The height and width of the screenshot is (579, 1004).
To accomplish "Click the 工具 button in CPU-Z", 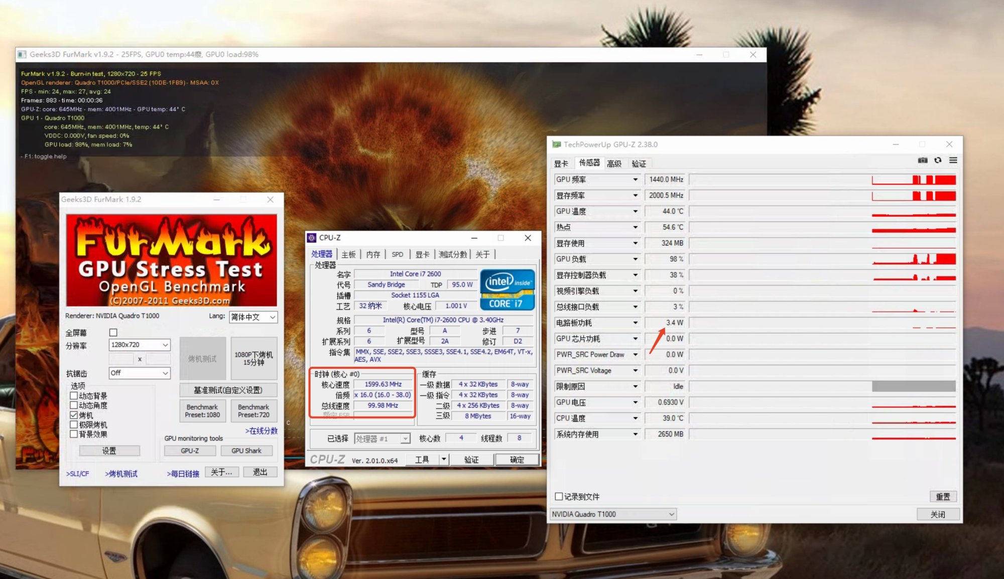I will click(x=422, y=460).
